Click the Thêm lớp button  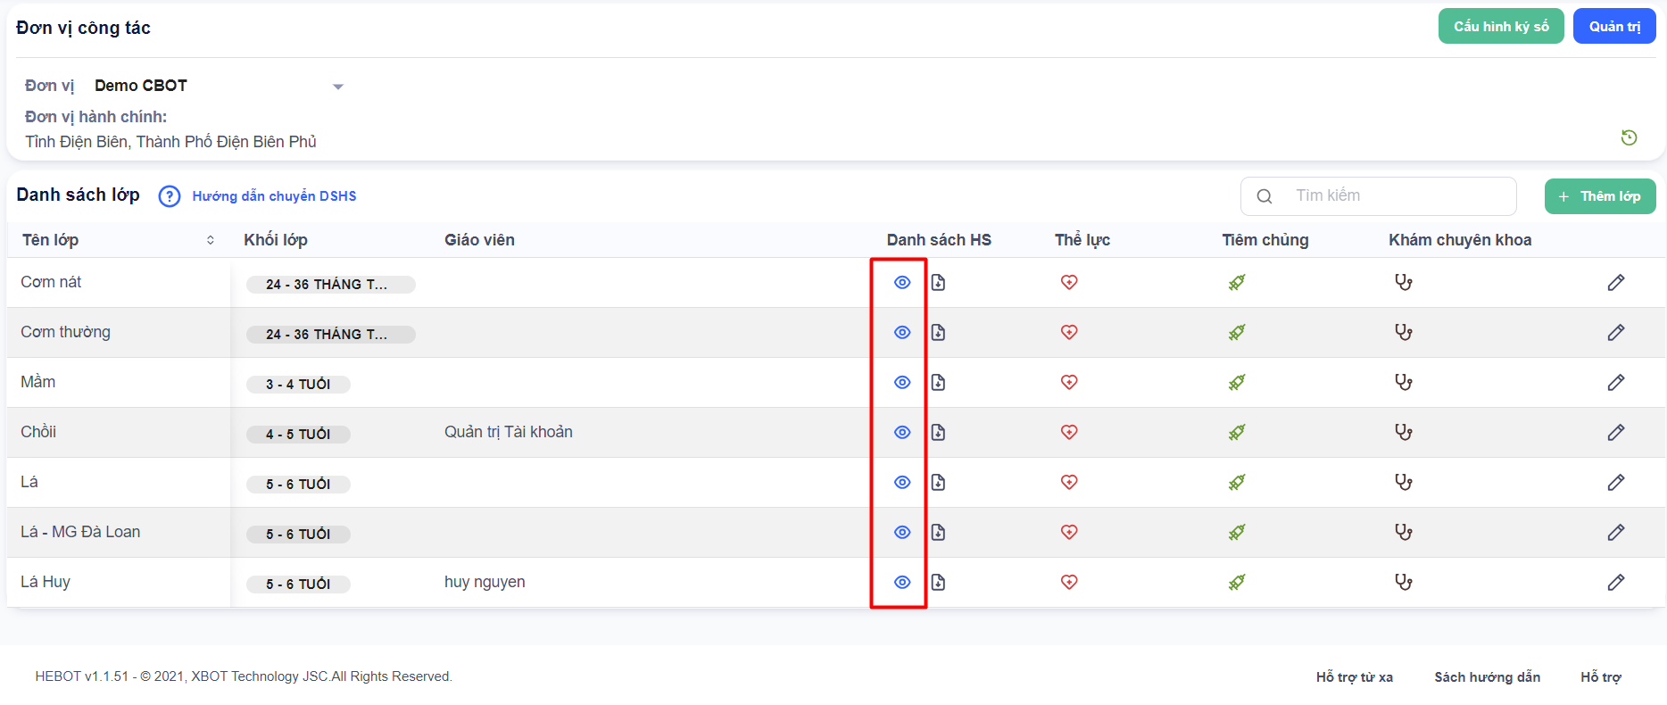click(x=1599, y=196)
